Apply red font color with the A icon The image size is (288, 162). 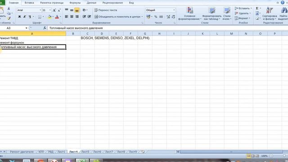click(57, 17)
